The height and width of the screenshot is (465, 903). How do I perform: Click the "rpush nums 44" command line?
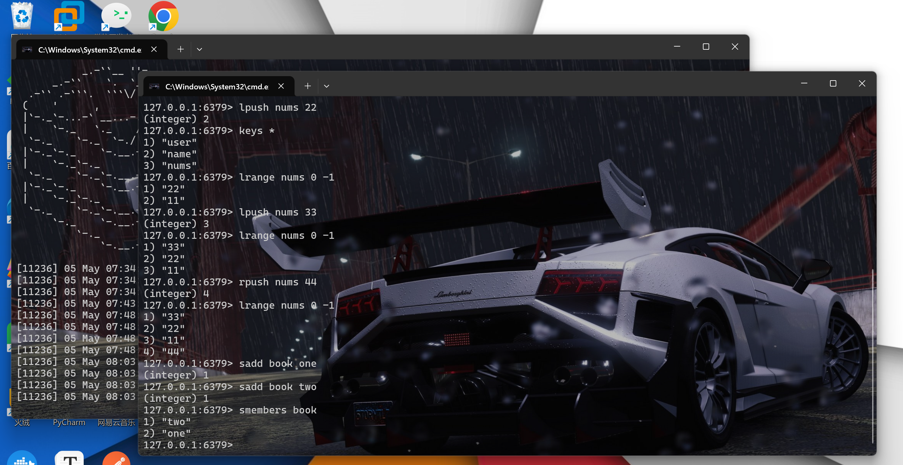pos(230,282)
